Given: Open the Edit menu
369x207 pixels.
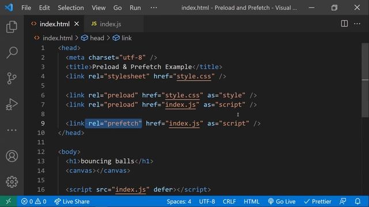Looking at the screenshot, I should 44,7.
